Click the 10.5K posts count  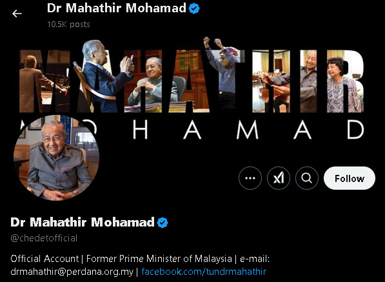[x=68, y=25]
